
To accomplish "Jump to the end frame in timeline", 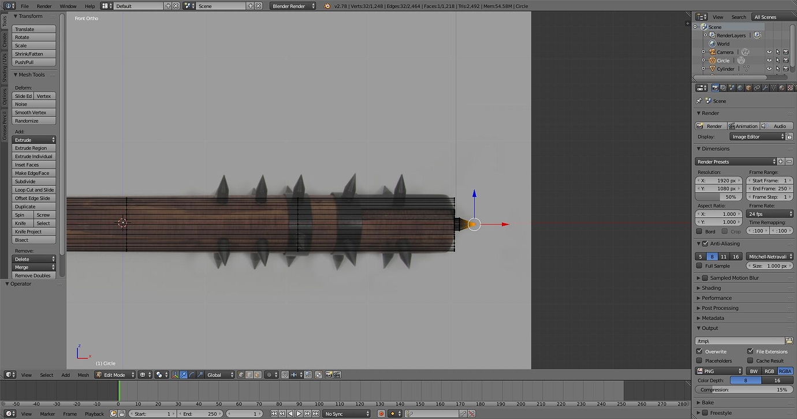I will point(315,414).
